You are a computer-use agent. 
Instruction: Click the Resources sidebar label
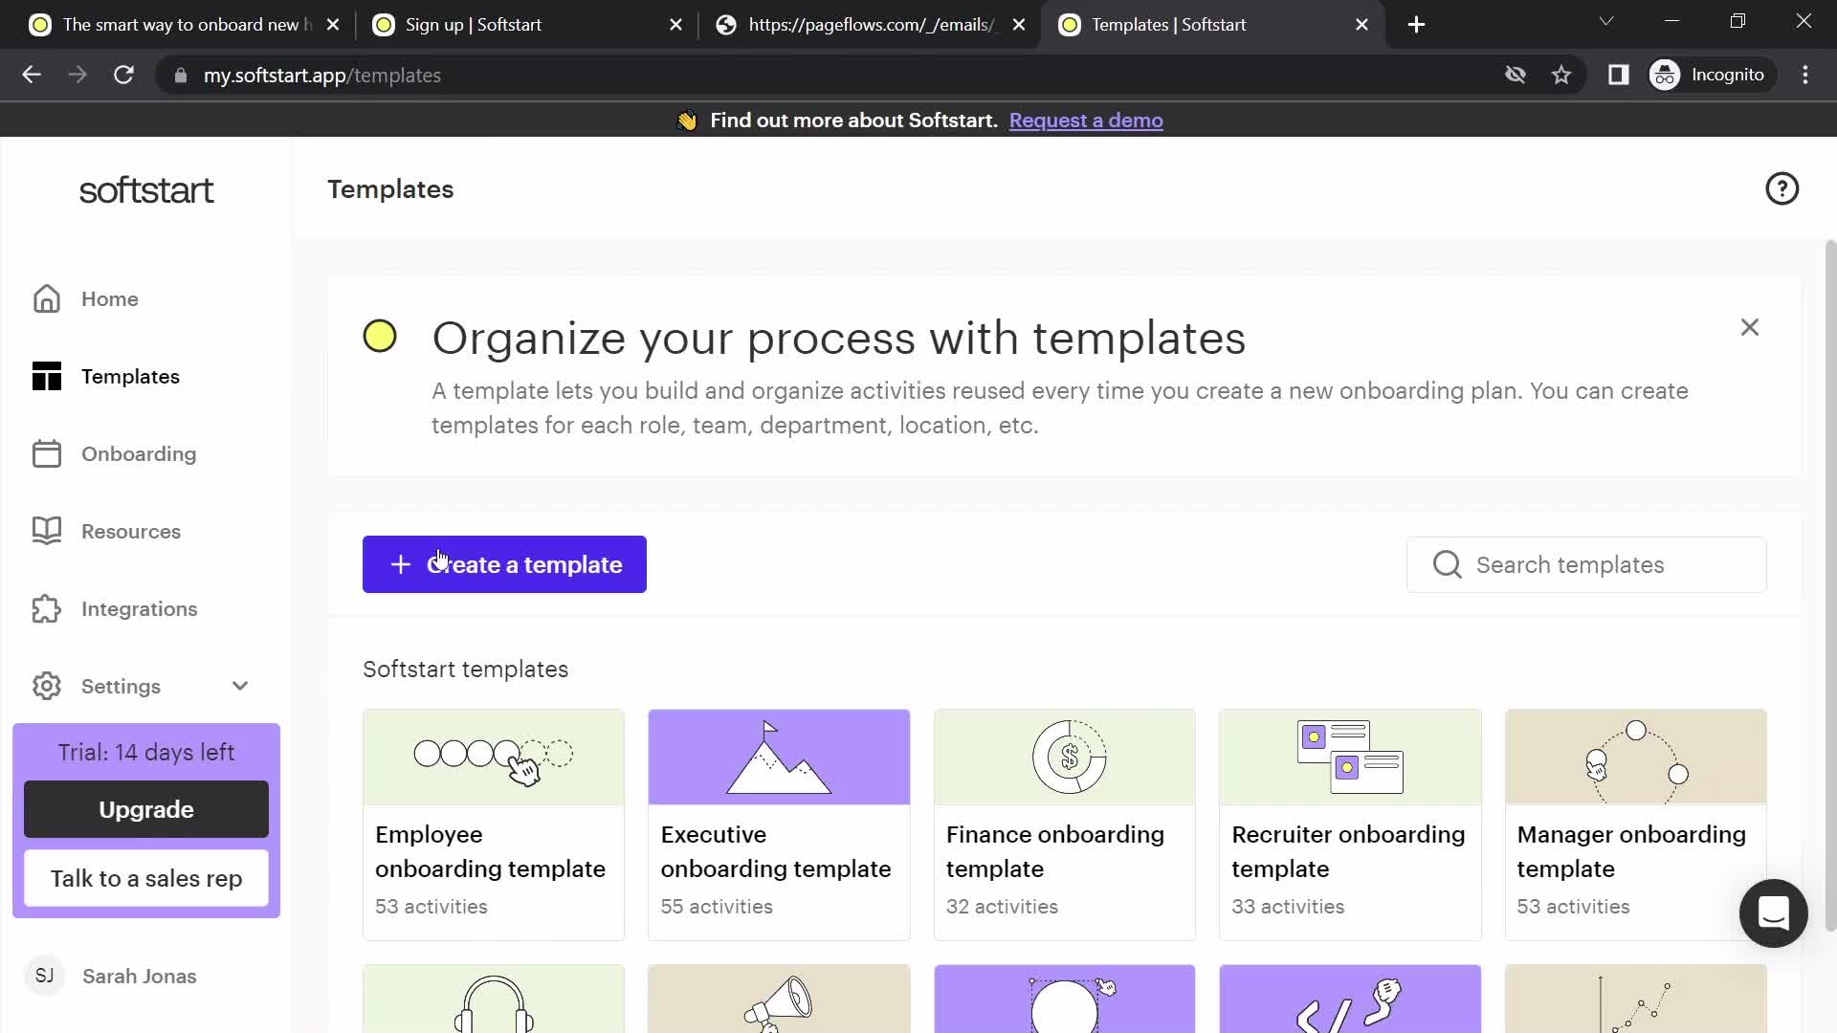131,532
